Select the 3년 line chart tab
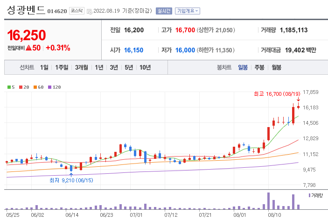 click(x=114, y=67)
